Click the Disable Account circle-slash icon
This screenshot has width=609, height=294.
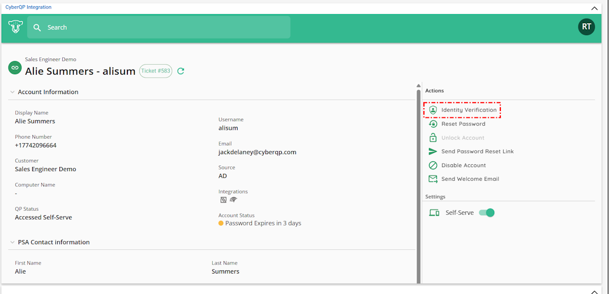click(x=433, y=165)
